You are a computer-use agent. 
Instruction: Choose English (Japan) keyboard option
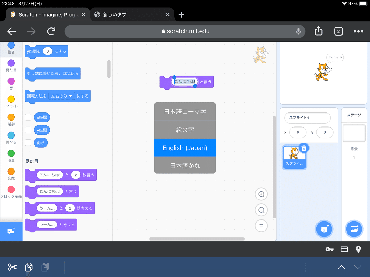(185, 148)
